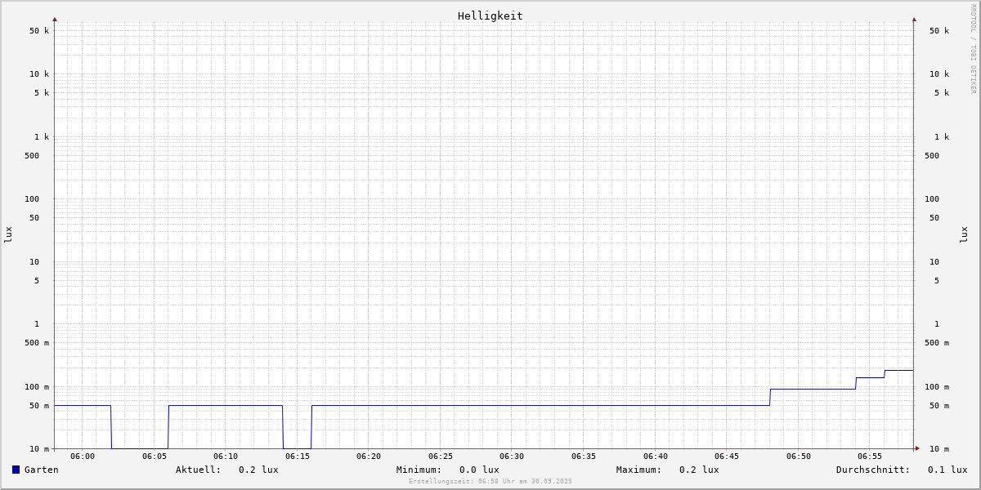Click the right-side lux axis title
Screen dimensions: 981x490
pos(964,234)
